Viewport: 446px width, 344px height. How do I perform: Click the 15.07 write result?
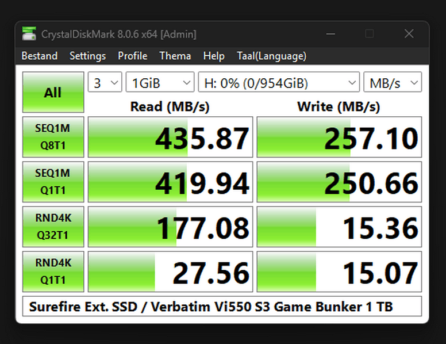339,272
